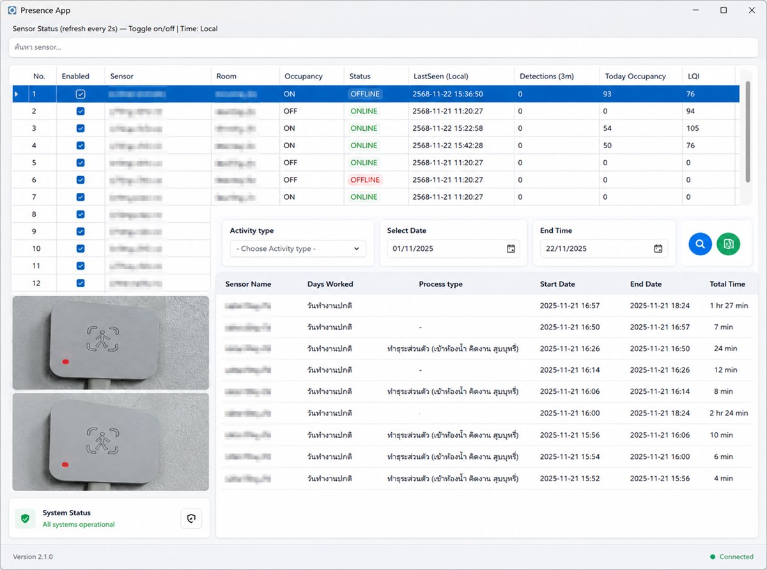
Task: Toggle Enabled checkbox for sensor No. 10
Action: tap(80, 249)
